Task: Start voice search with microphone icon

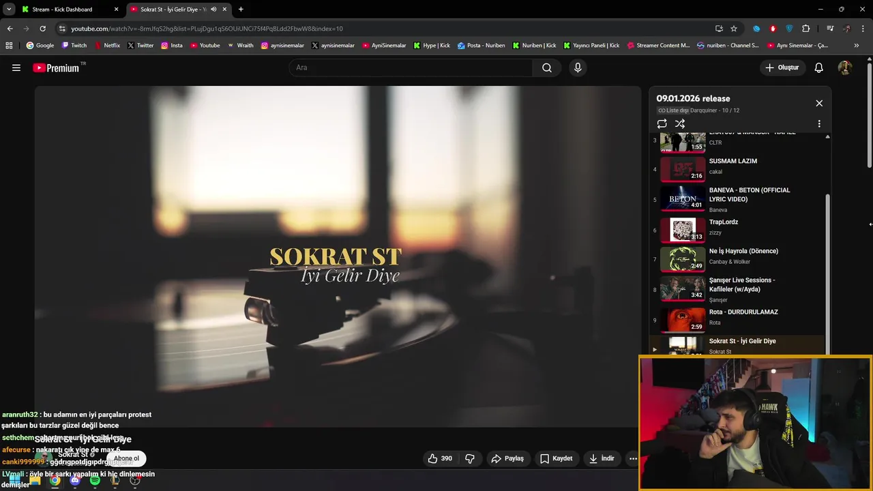Action: coord(578,68)
